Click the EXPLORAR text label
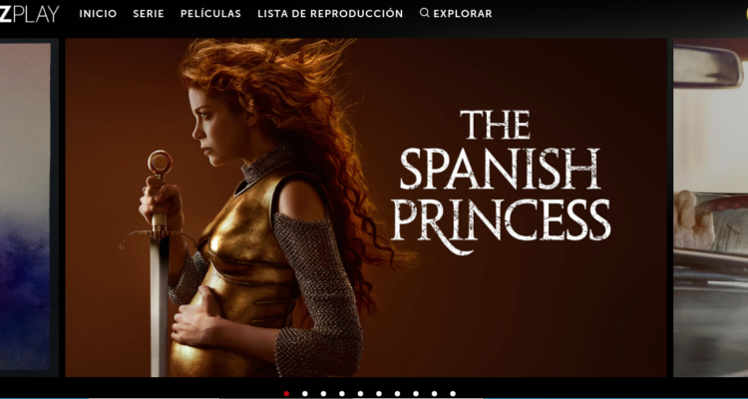Screen dimensions: 748x399 pyautogui.click(x=463, y=14)
